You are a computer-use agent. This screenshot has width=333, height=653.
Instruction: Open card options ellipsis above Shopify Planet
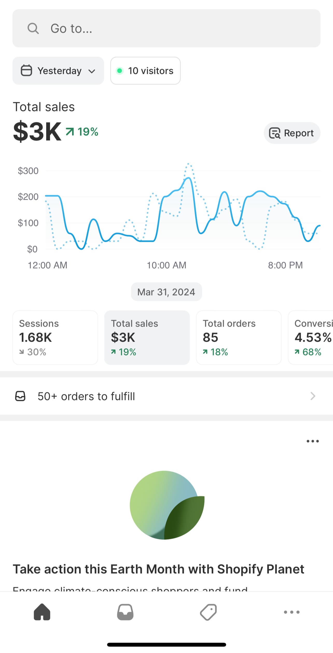click(313, 441)
